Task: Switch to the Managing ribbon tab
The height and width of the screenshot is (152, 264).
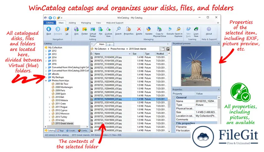Action: click(86, 23)
